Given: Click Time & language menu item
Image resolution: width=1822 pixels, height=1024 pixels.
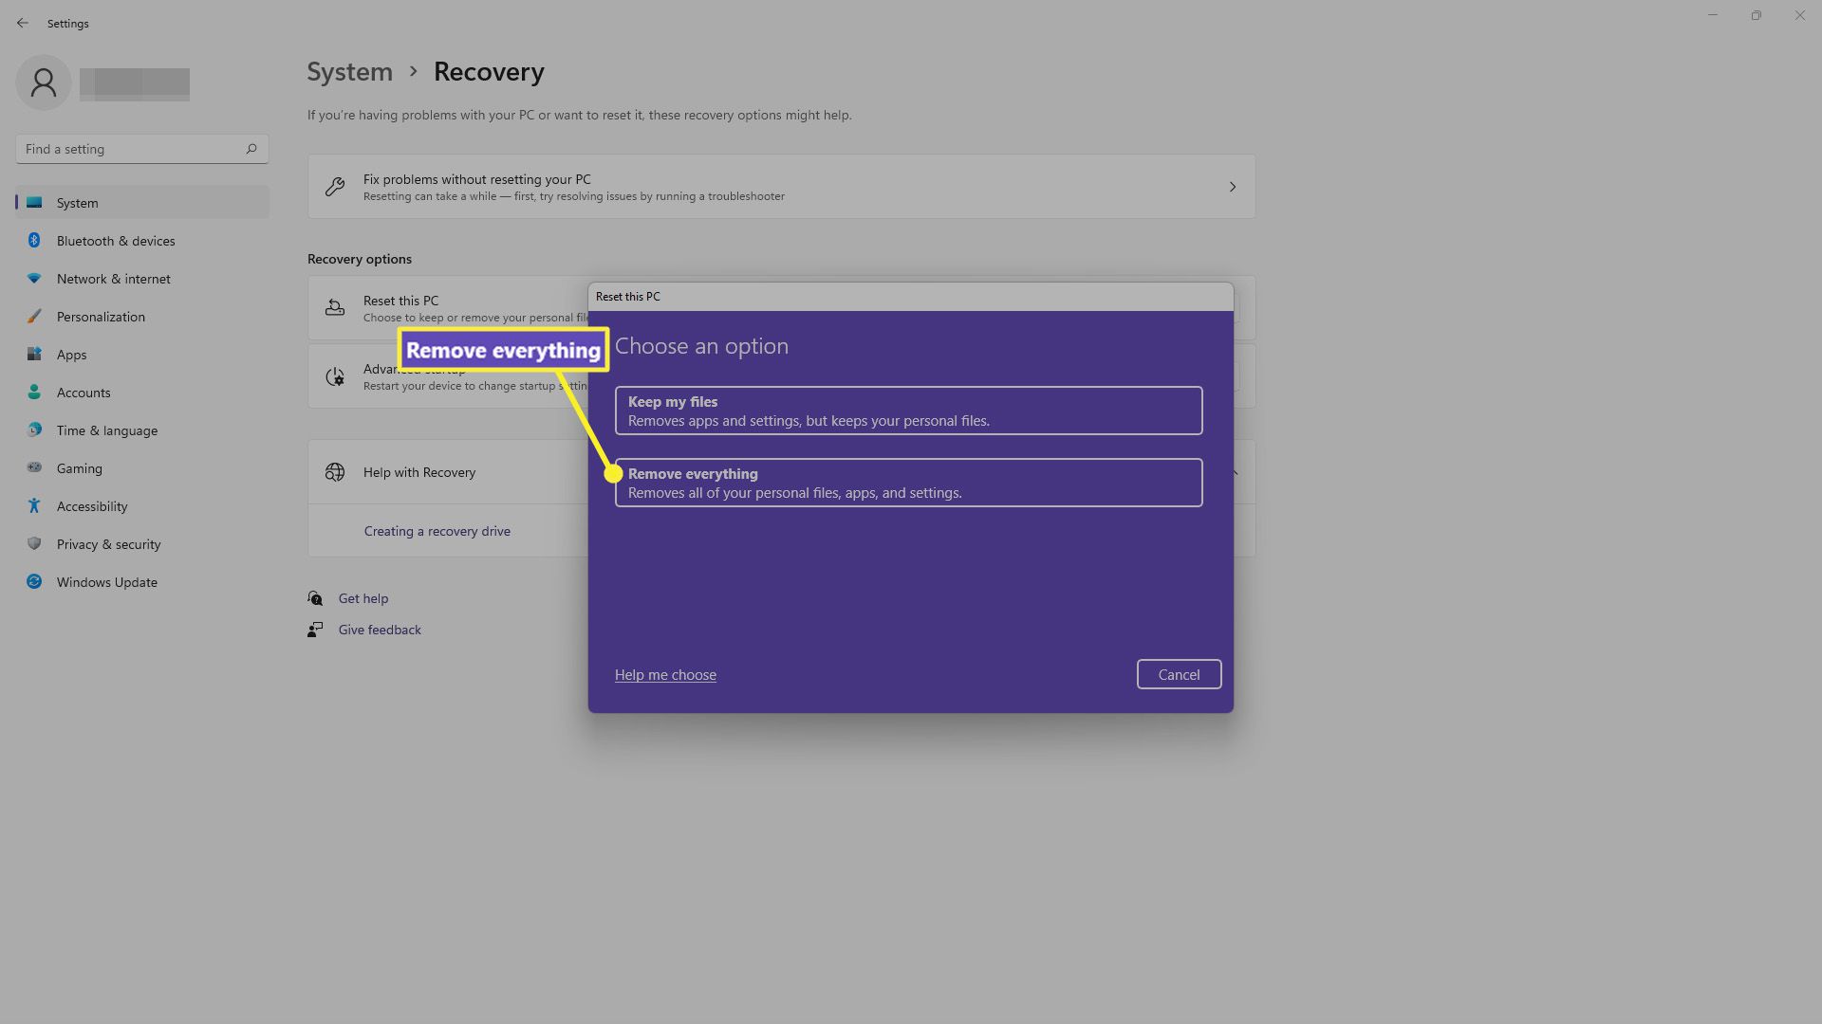Looking at the screenshot, I should coord(106,429).
